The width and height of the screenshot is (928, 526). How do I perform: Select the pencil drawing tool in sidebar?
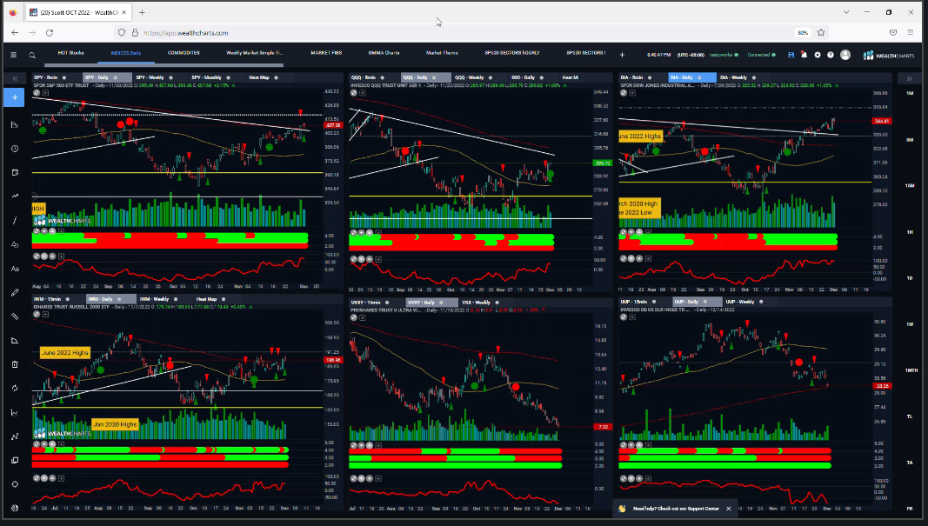[15, 292]
